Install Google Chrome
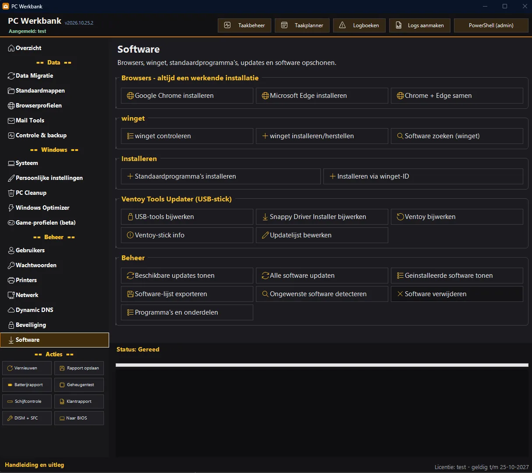Image resolution: width=532 pixels, height=473 pixels. (187, 96)
